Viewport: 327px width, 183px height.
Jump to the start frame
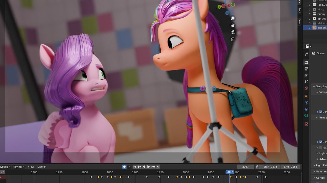tap(135, 167)
